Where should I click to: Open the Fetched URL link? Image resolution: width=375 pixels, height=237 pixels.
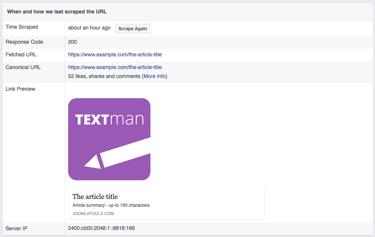(x=115, y=54)
